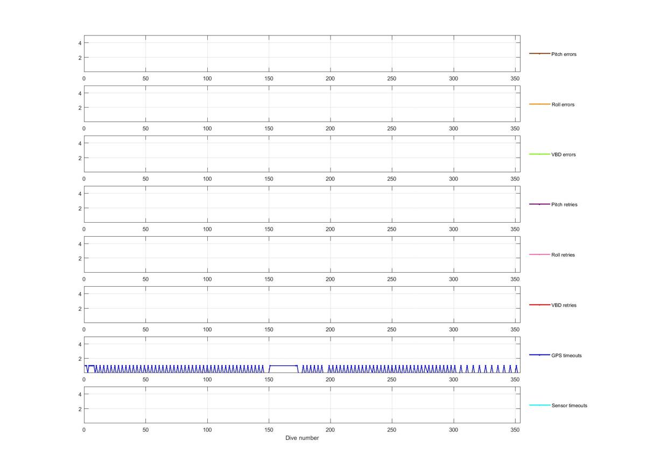Click tick label 50 under VBD errors plot
The height and width of the screenshot is (476, 646).
(145, 179)
